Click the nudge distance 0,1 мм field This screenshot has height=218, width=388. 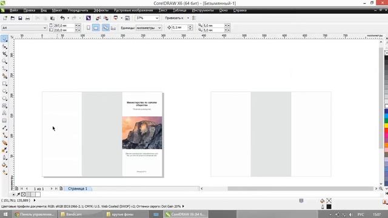179,28
